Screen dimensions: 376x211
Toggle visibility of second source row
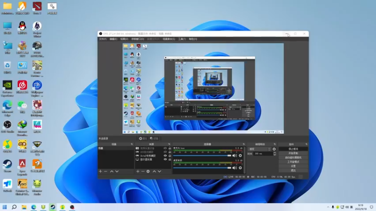165,152
